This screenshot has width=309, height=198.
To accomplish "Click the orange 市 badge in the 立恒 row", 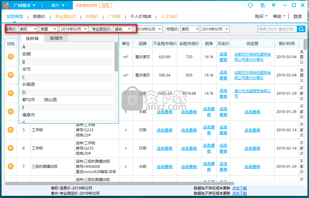I will click(11, 93).
